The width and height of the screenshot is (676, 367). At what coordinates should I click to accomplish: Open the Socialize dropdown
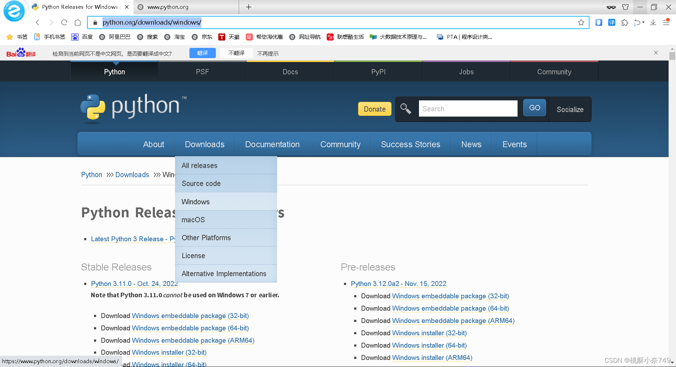coord(570,110)
